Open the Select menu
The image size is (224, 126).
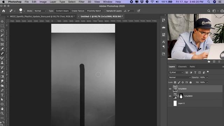pyautogui.click(x=72, y=2)
